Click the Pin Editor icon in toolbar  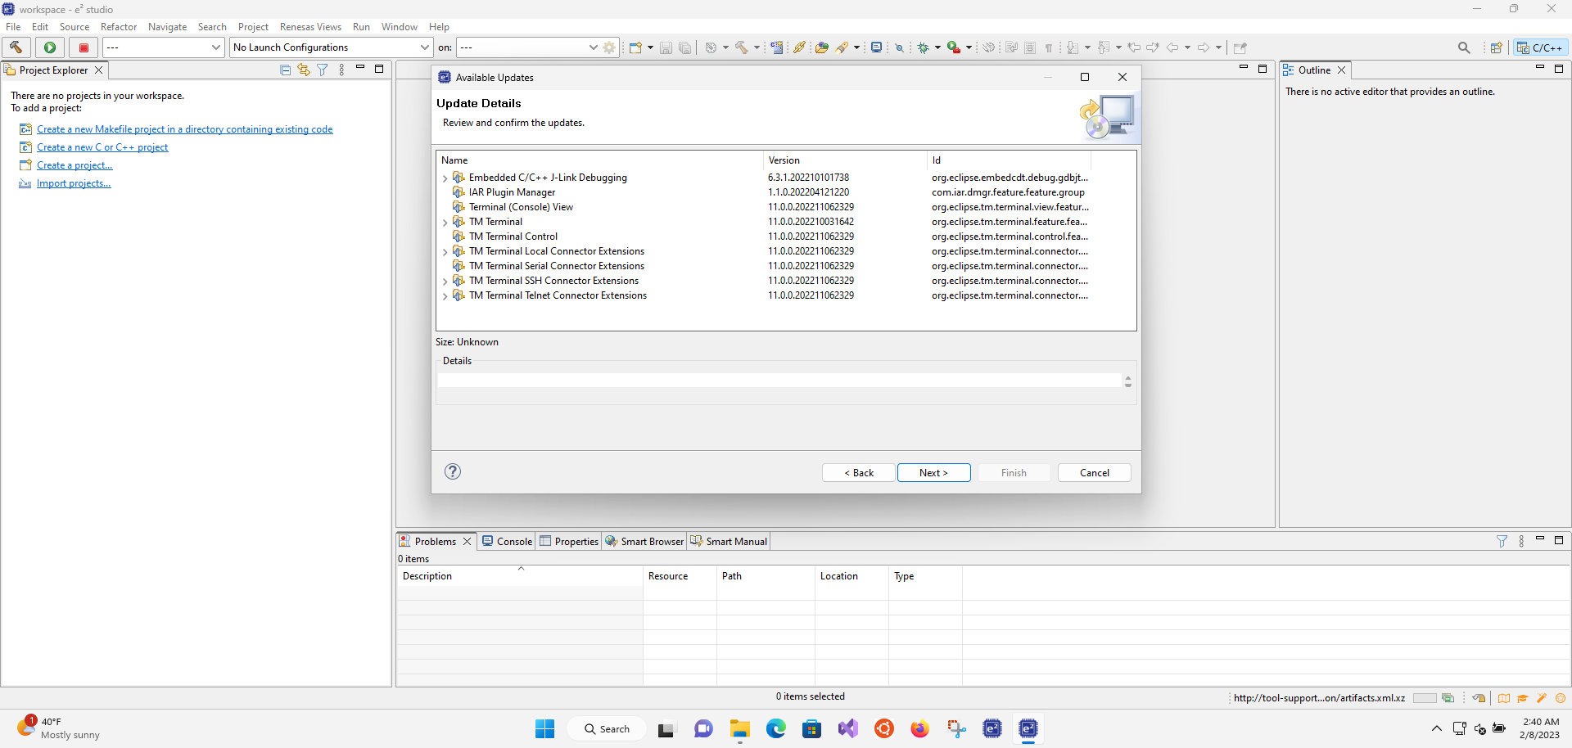click(x=1240, y=47)
